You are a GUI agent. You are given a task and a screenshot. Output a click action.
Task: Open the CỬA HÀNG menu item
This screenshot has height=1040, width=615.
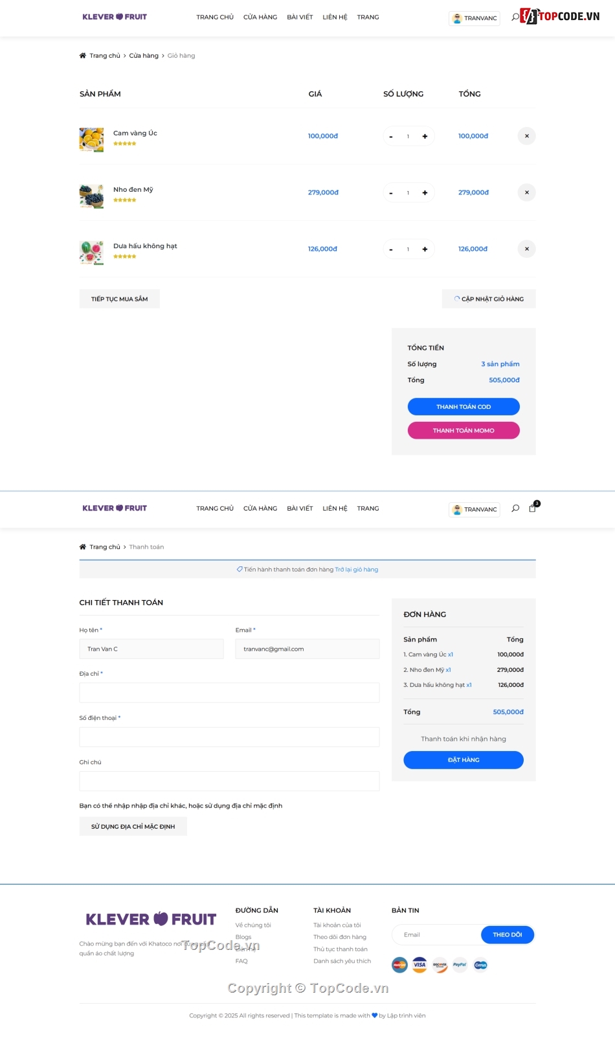click(260, 17)
